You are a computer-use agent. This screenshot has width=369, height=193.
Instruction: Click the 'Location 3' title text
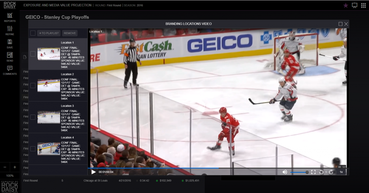(x=67, y=106)
